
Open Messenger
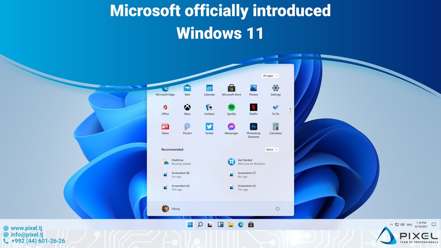pos(232,129)
